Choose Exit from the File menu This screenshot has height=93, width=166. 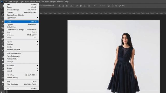(x=22, y=88)
